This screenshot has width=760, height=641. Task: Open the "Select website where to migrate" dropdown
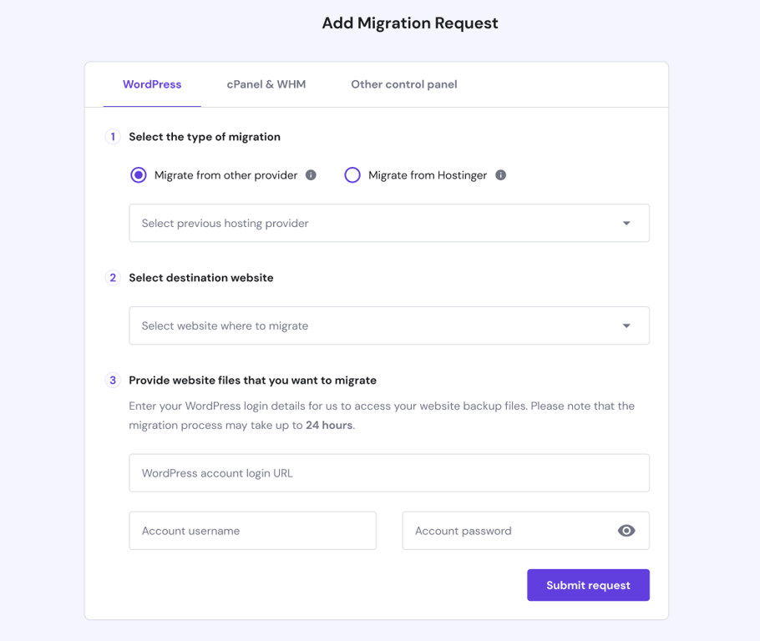388,326
